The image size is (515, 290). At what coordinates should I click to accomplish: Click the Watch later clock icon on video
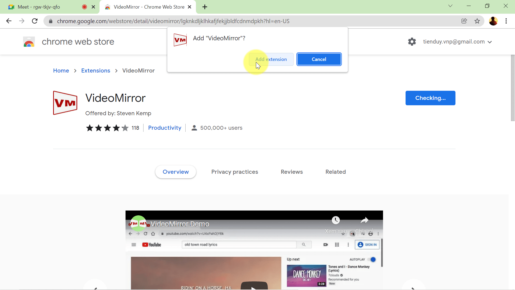point(336,220)
